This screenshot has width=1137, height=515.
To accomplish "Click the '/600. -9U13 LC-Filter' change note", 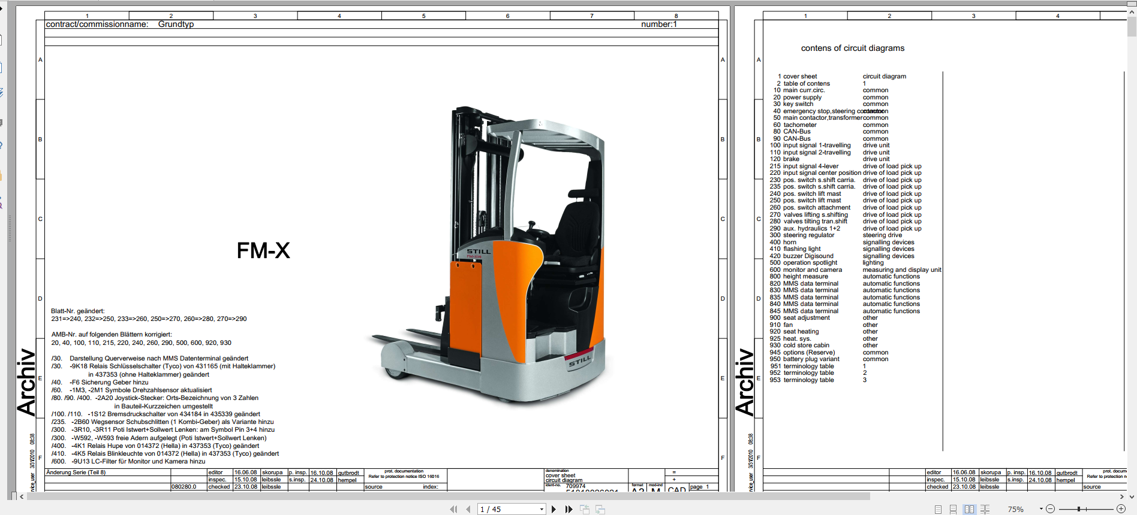I will [x=128, y=462].
